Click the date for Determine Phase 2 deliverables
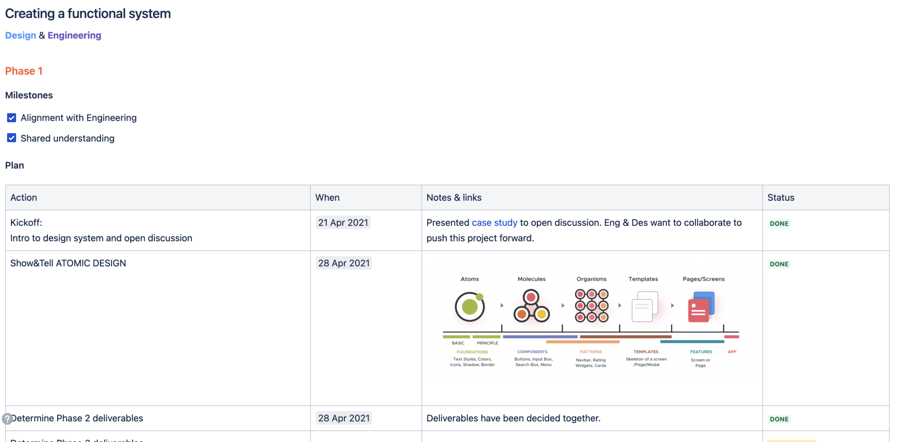902x442 pixels. (x=344, y=418)
